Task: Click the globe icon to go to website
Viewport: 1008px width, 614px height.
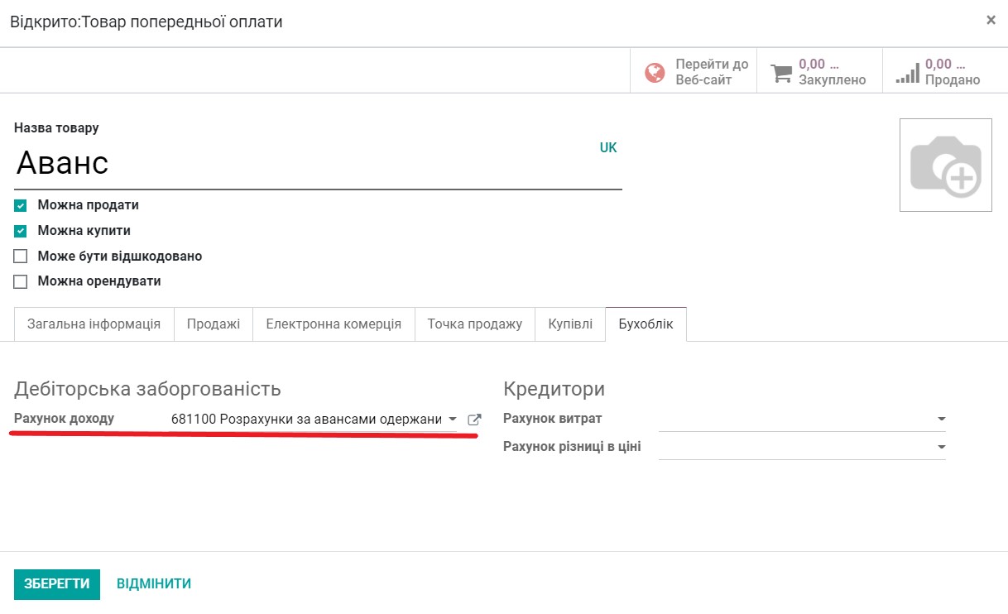Action: [655, 70]
